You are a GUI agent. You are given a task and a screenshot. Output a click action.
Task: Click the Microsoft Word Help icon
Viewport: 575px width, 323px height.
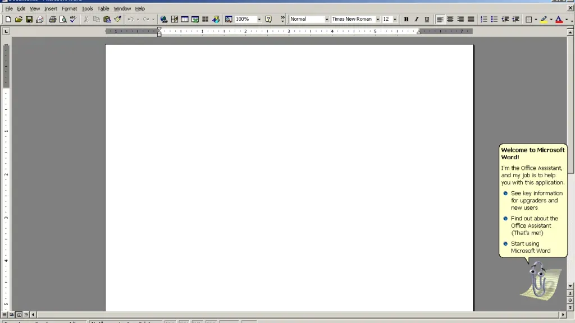(x=268, y=20)
